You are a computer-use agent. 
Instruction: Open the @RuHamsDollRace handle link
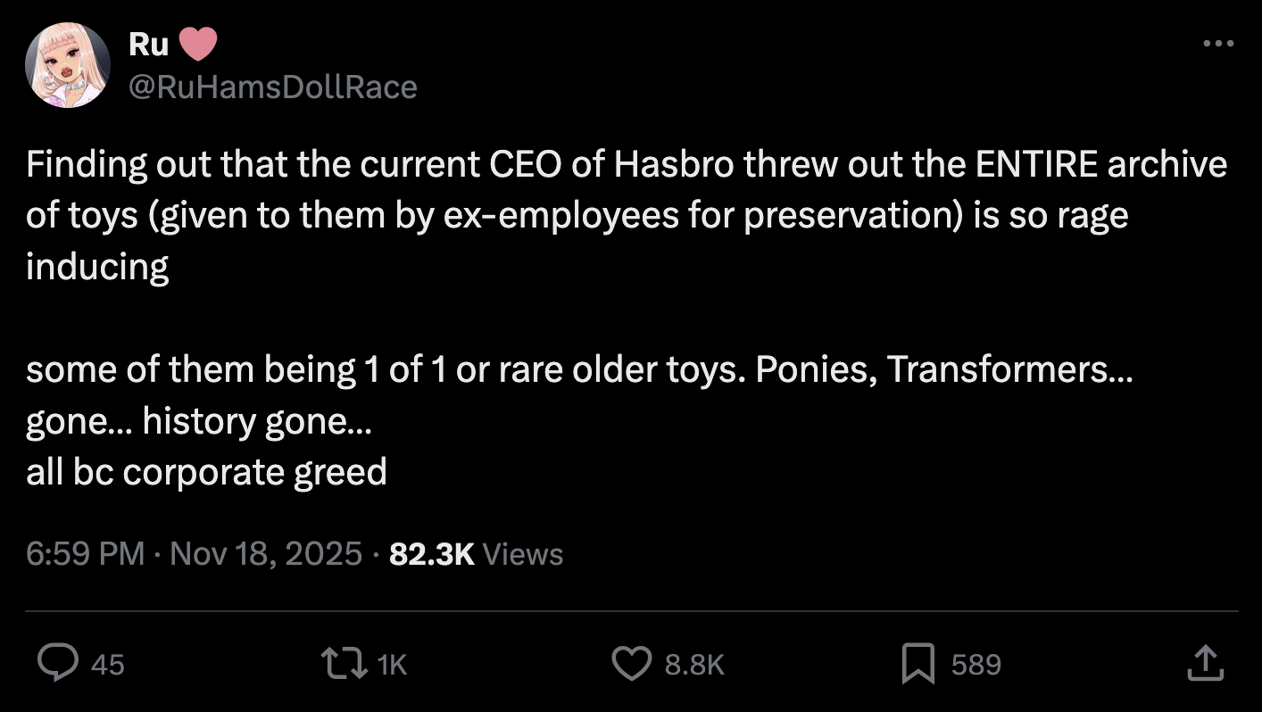[273, 87]
